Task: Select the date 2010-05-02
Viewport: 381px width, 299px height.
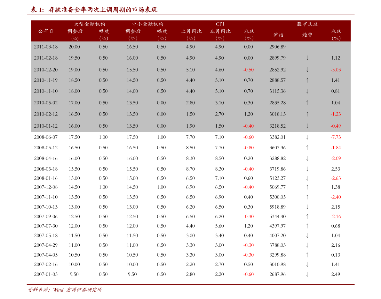Action: point(46,103)
